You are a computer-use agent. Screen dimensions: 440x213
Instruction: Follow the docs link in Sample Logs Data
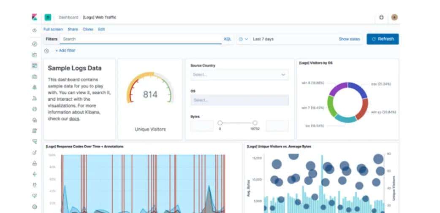click(74, 119)
